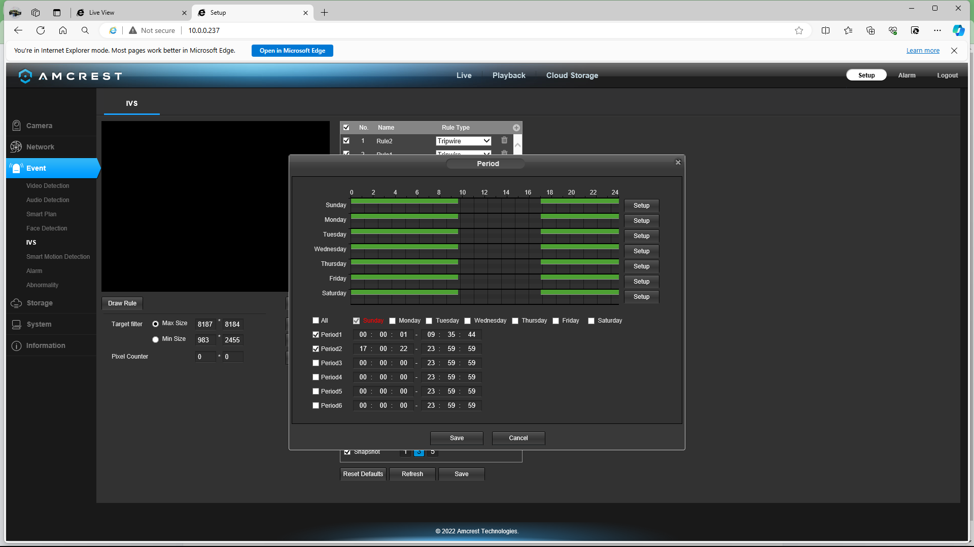This screenshot has width=974, height=547.
Task: Open the browser favorites list icon
Action: click(x=848, y=30)
